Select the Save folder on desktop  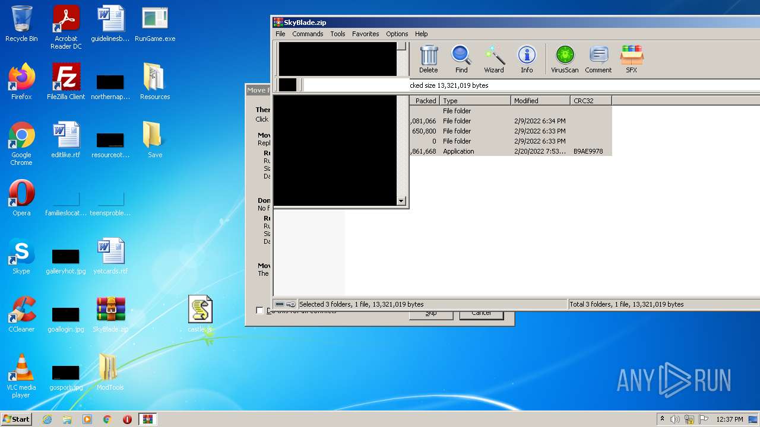point(155,141)
